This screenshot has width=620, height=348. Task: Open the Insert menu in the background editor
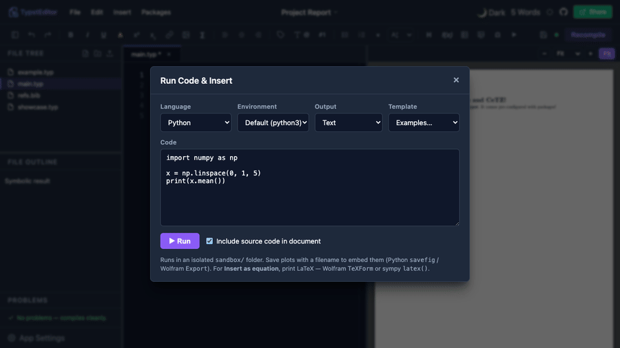click(x=122, y=12)
